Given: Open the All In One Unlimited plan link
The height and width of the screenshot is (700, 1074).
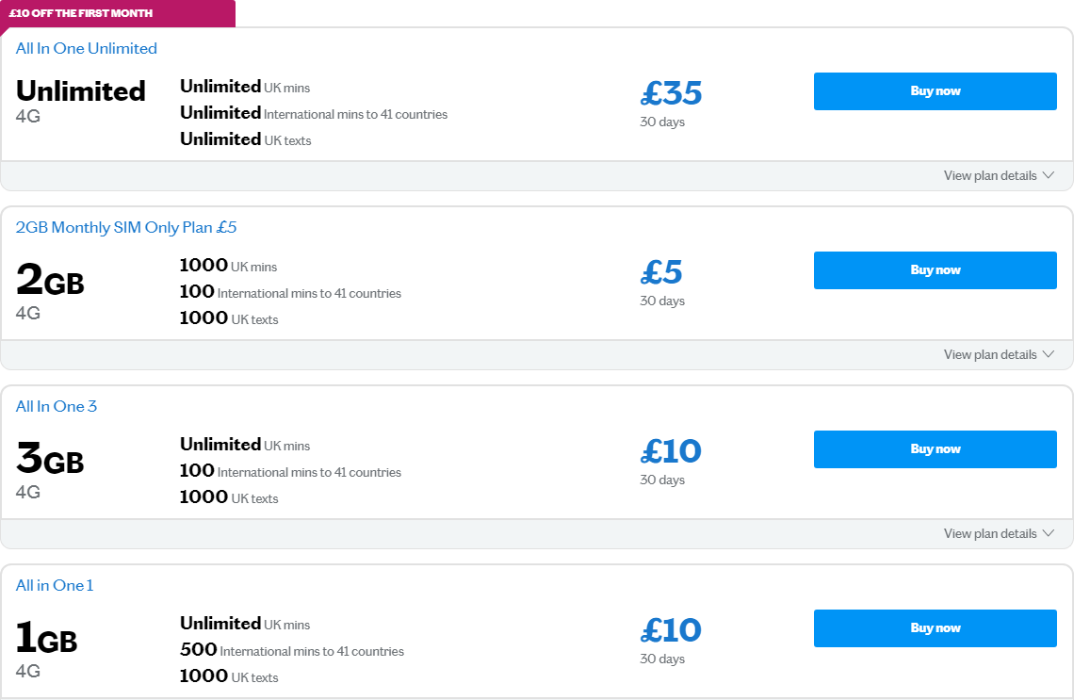Looking at the screenshot, I should tap(87, 49).
